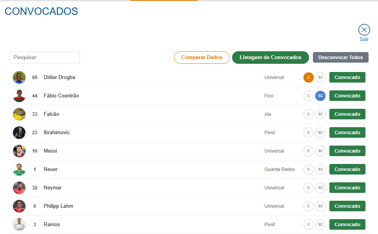The image size is (378, 234).
Task: Unselect Ramos via Convocado button
Action: click(347, 225)
